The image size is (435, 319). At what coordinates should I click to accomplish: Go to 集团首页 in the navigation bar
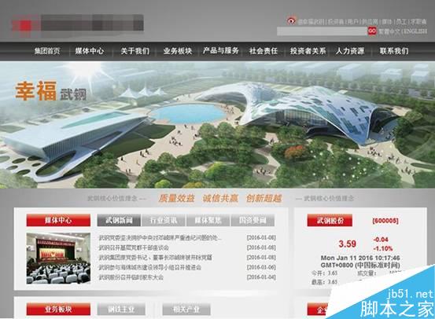click(x=47, y=51)
